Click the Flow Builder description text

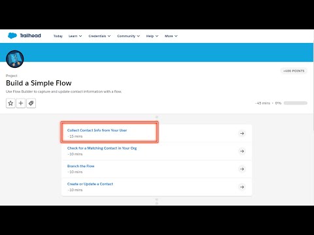(63, 91)
